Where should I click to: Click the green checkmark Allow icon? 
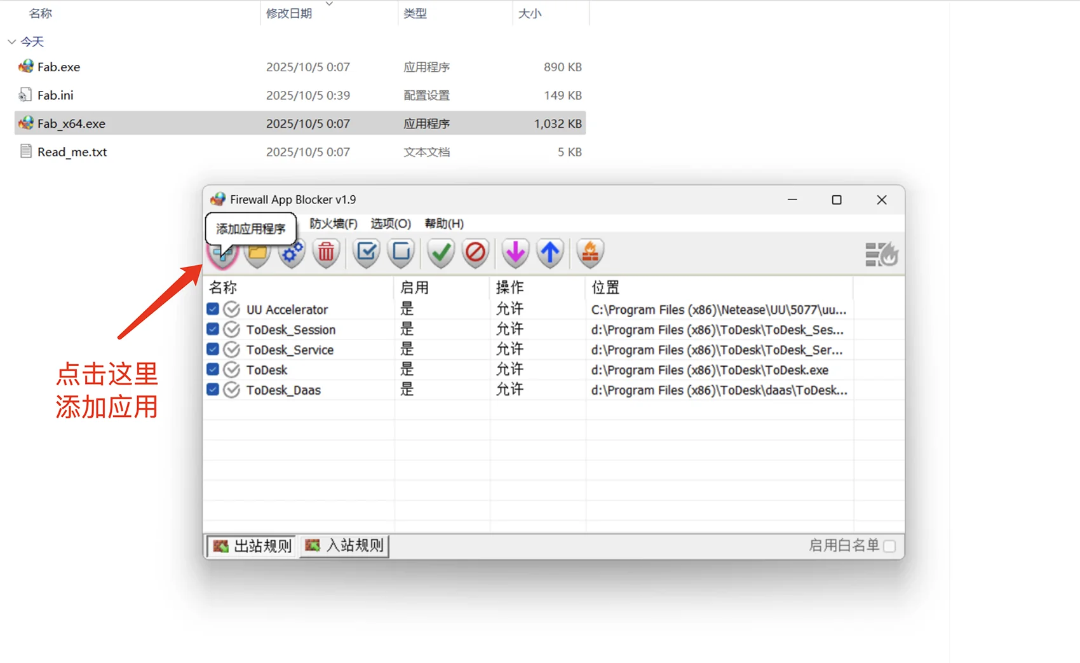tap(440, 253)
